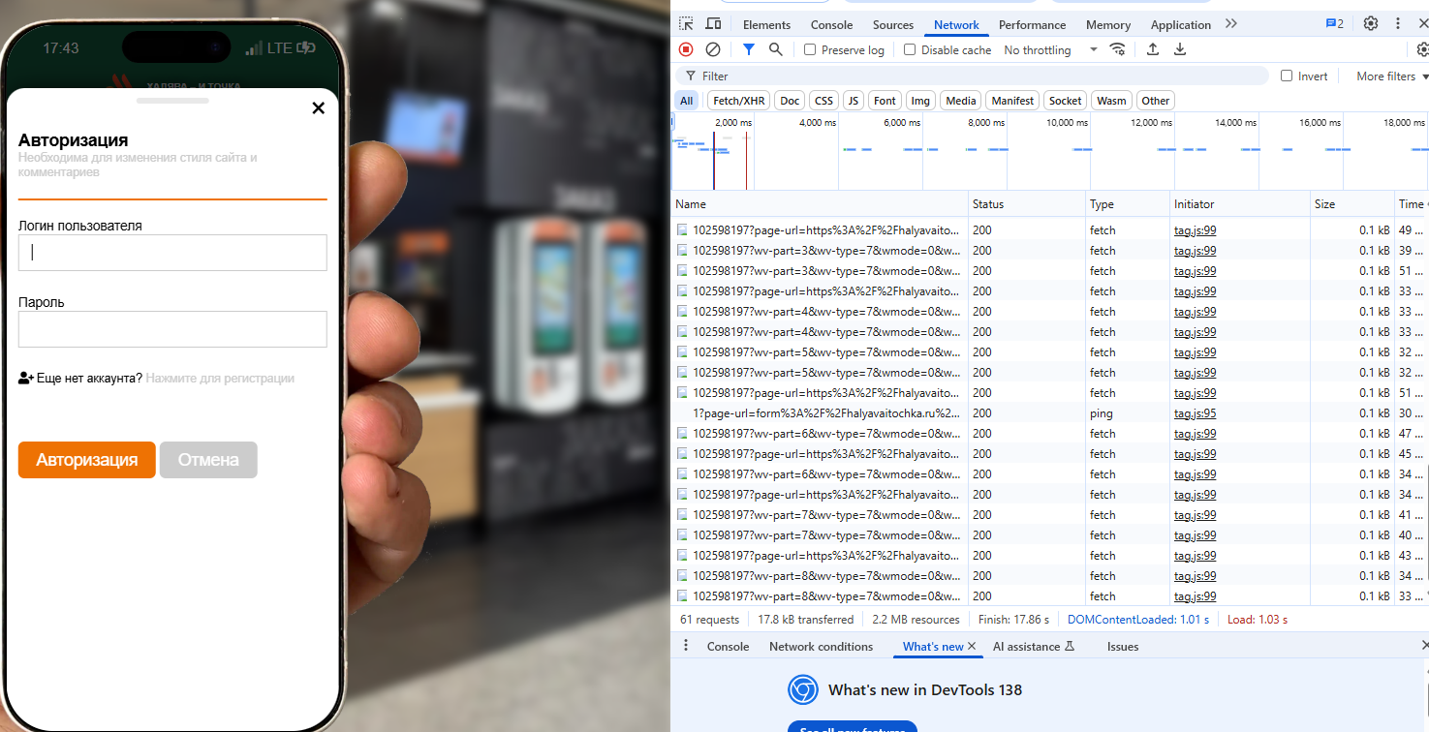Image resolution: width=1429 pixels, height=732 pixels.
Task: Open the Issues drawer tab
Action: coord(1123,646)
